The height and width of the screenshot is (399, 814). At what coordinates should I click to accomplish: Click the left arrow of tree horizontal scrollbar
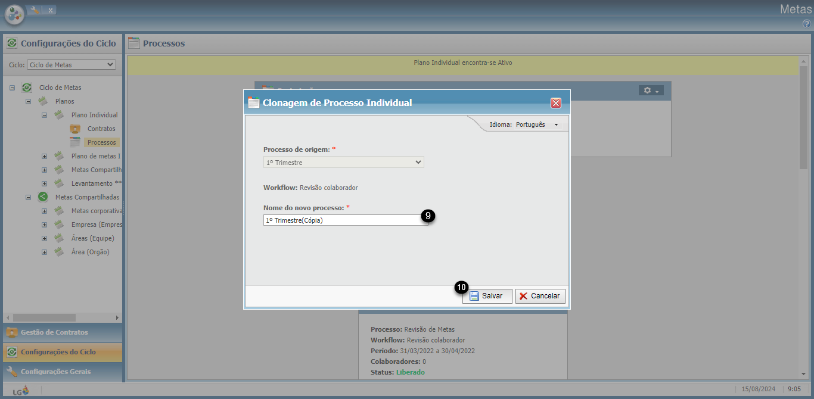(x=8, y=318)
